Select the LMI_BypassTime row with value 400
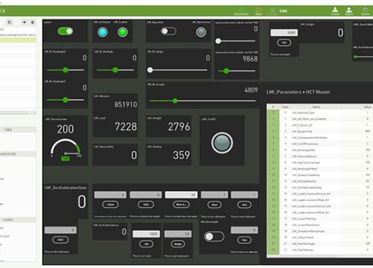This screenshot has height=268, width=373. pos(320,131)
